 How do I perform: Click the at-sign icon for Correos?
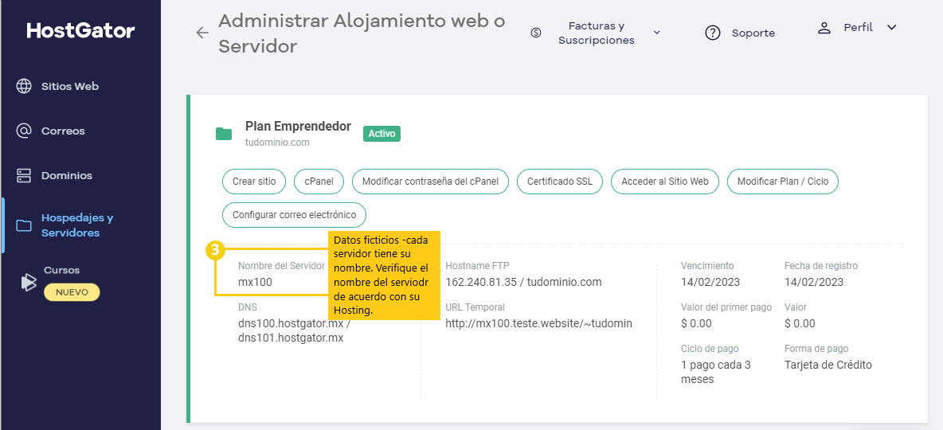point(23,131)
